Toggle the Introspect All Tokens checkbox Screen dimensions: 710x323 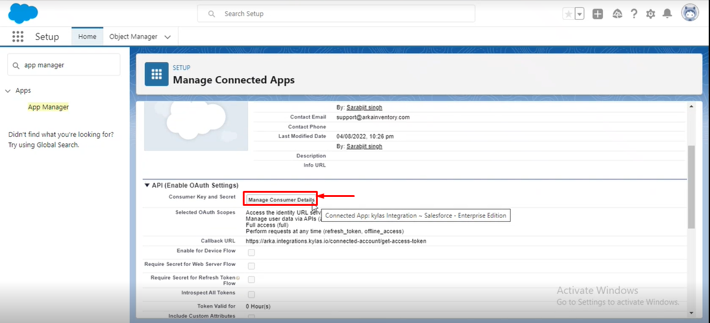[251, 294]
